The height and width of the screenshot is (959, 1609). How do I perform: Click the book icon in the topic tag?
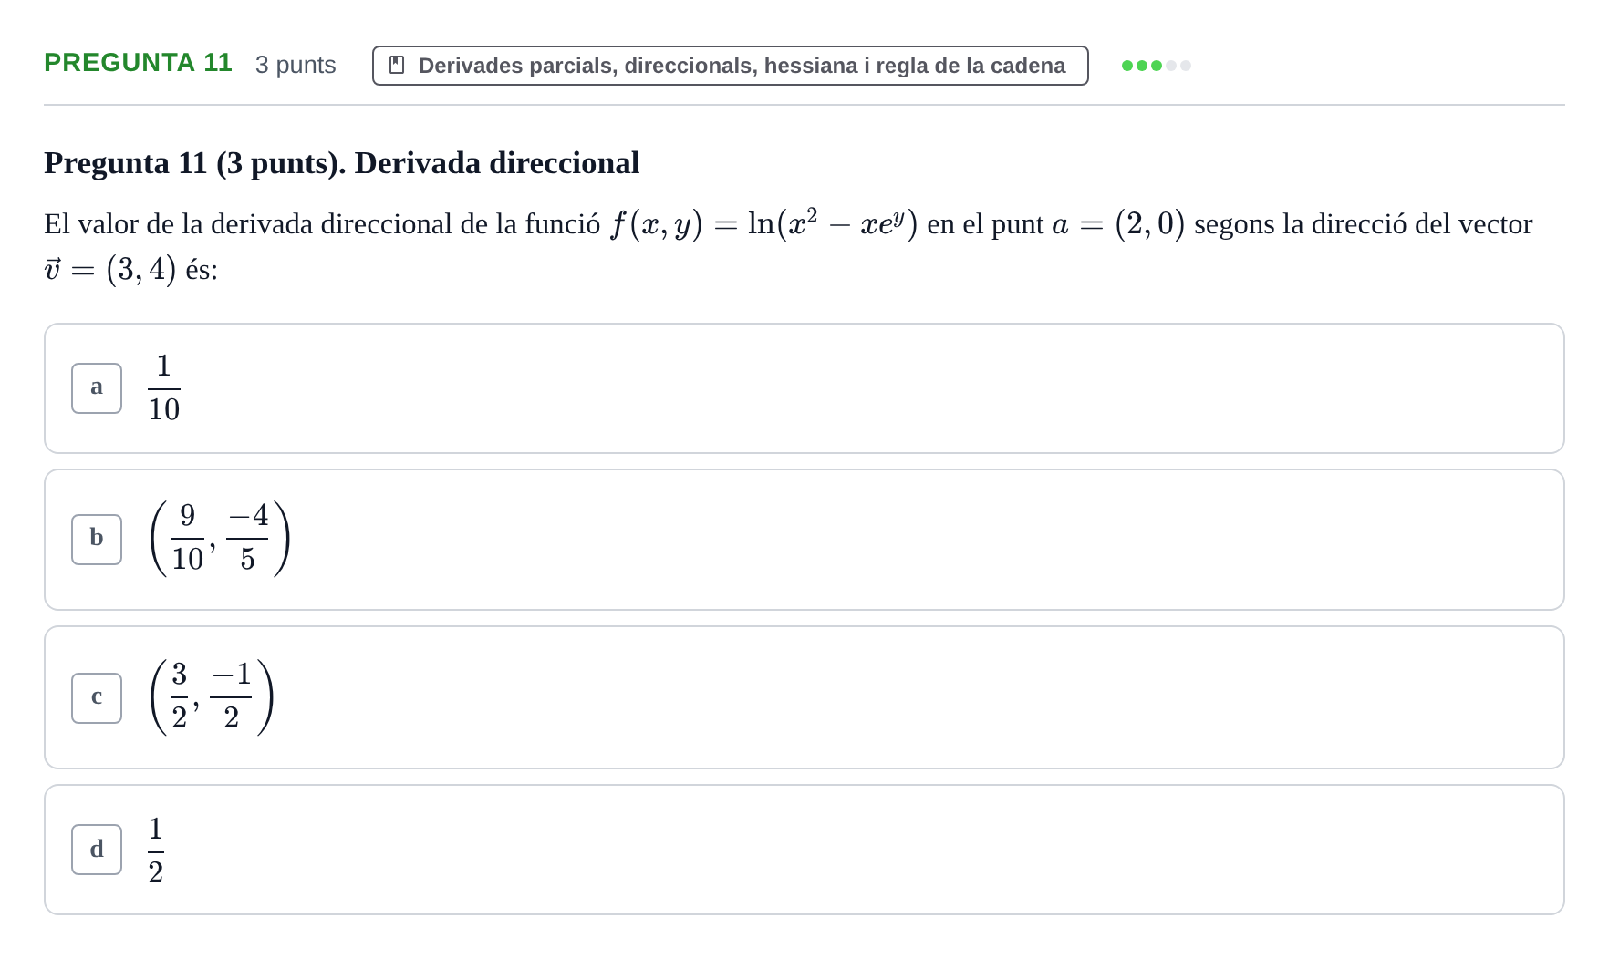(397, 66)
